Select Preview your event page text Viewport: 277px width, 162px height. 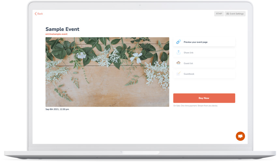(x=196, y=42)
